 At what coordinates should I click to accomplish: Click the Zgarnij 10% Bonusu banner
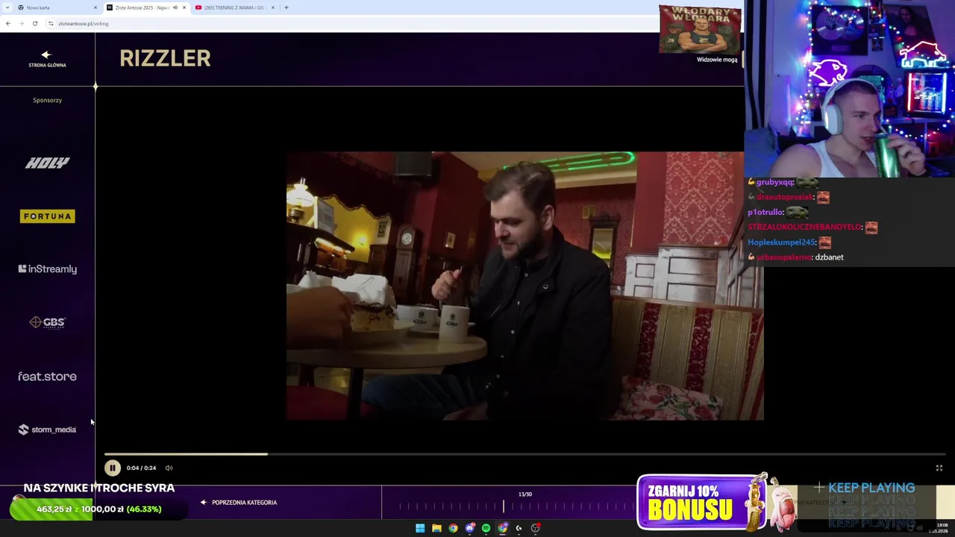[x=701, y=502]
